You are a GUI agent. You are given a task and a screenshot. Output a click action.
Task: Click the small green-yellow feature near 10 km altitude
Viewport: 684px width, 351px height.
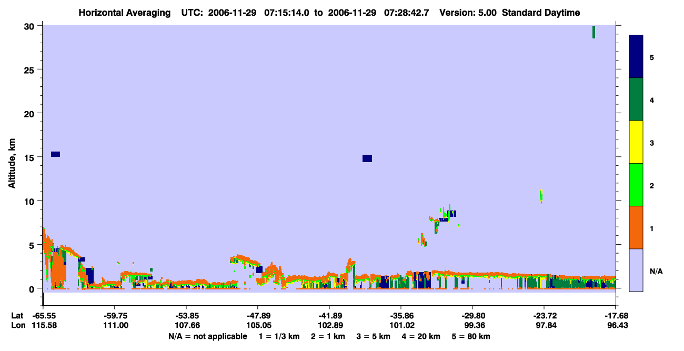pyautogui.click(x=541, y=196)
